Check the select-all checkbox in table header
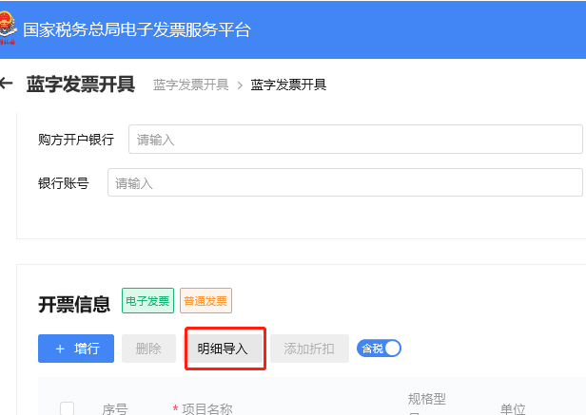This screenshot has height=415, width=586. [68, 408]
